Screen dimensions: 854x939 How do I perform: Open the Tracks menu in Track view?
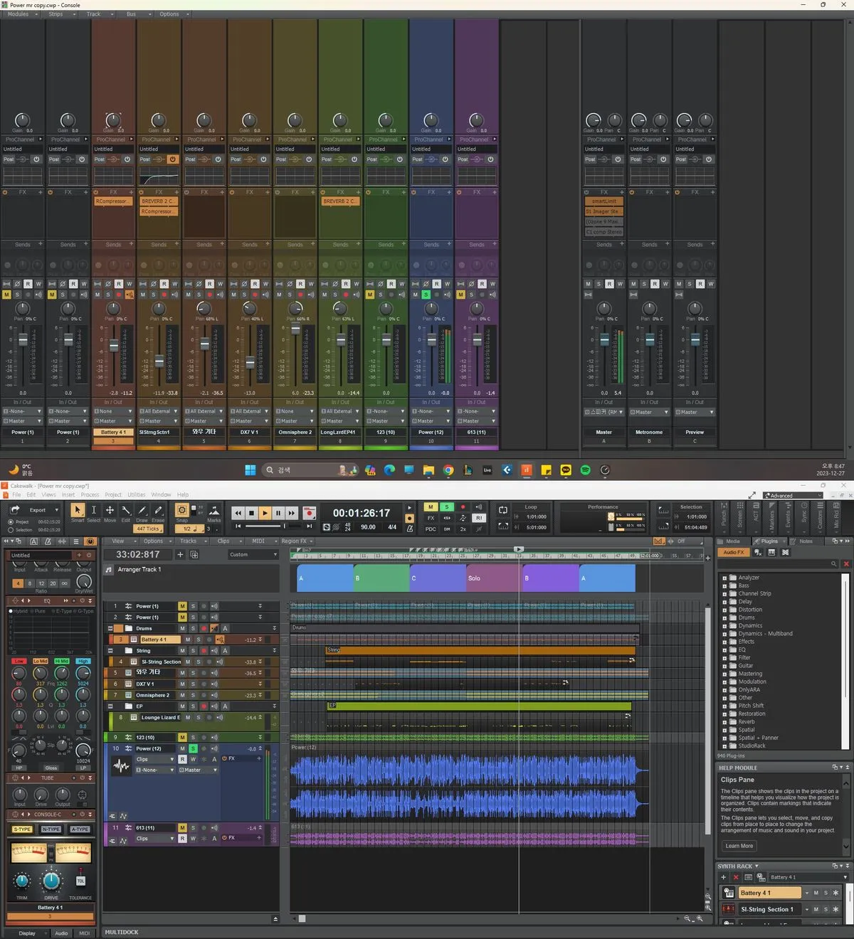point(188,541)
